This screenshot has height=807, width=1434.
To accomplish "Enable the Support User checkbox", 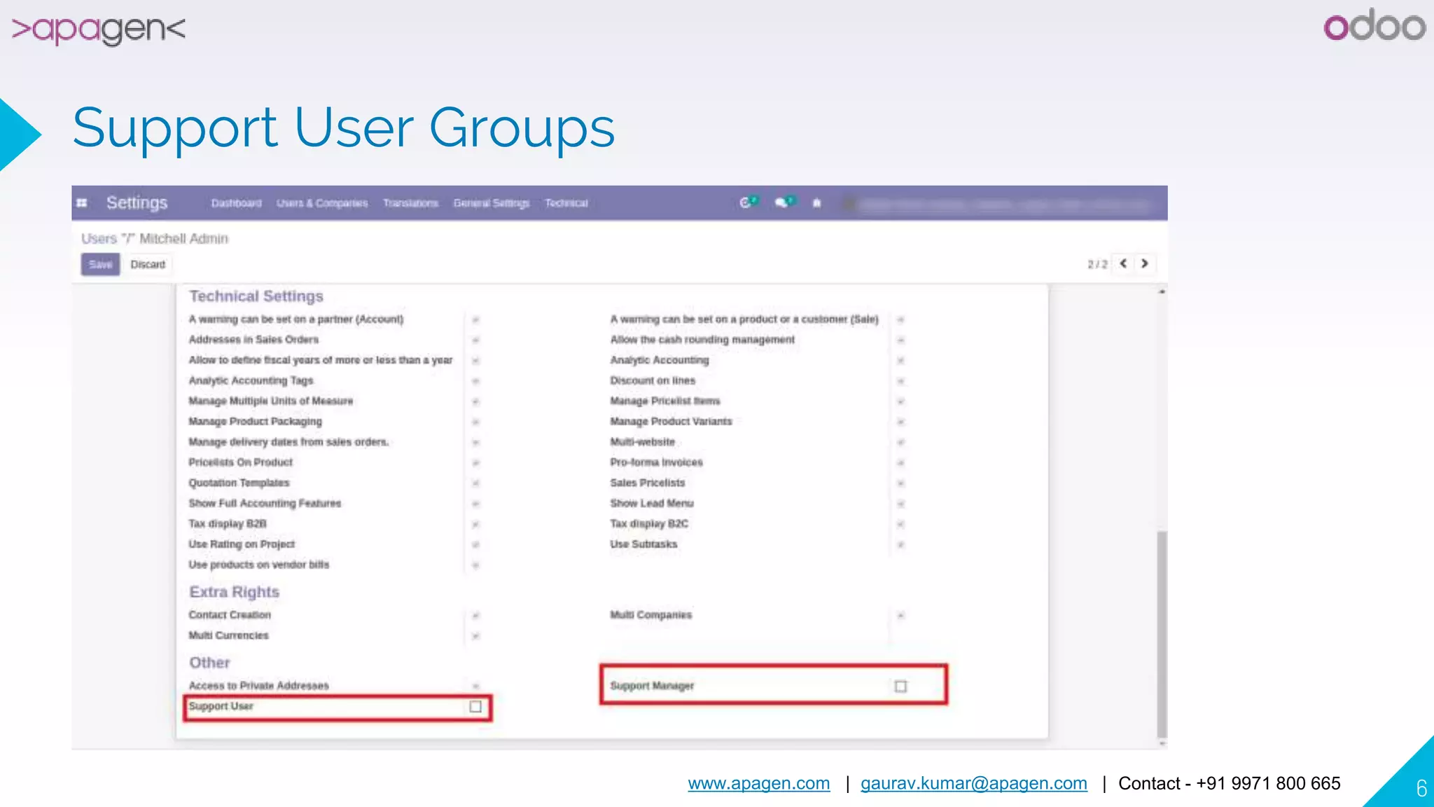I will [475, 706].
